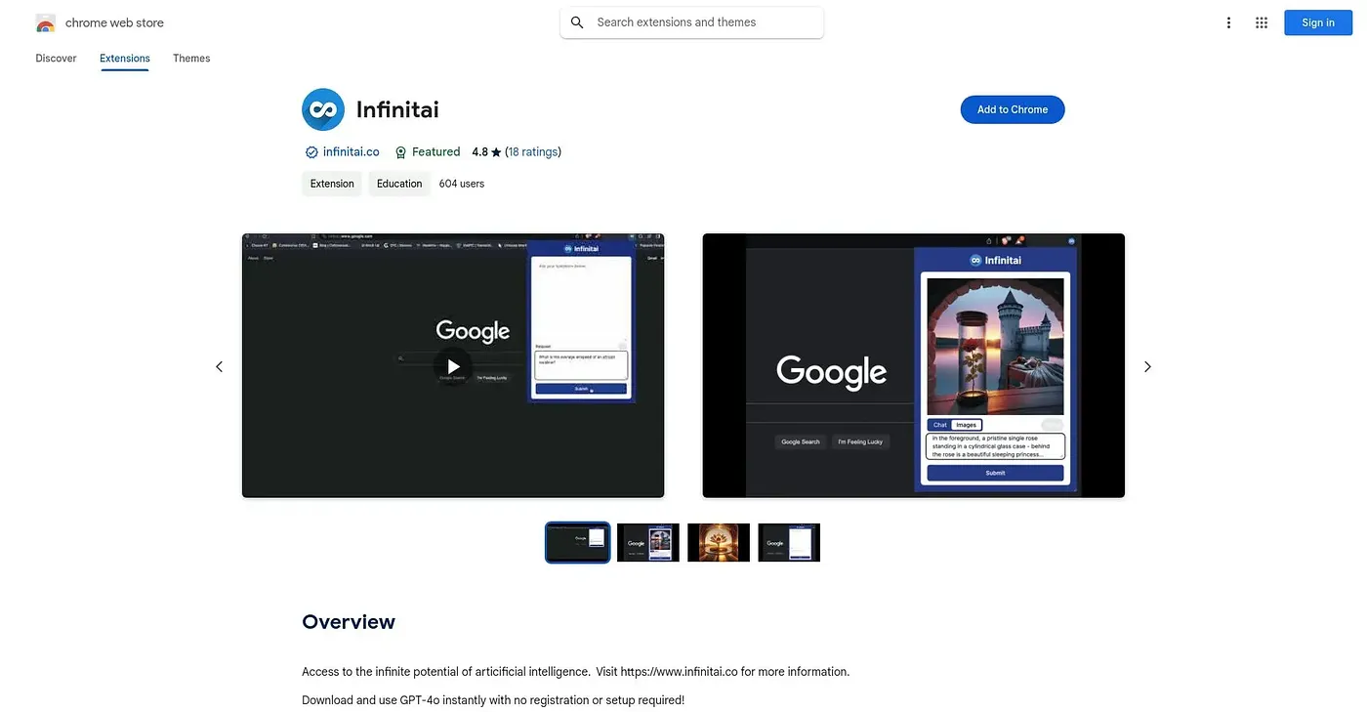Select the second screenshot thumbnail
1367x712 pixels.
pyautogui.click(x=648, y=542)
